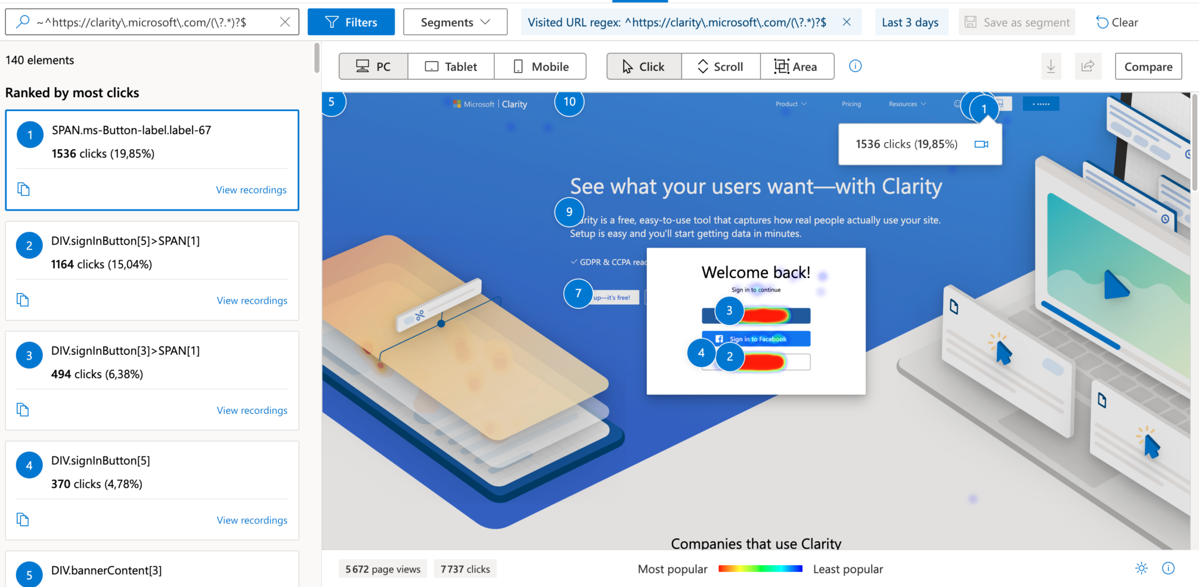1199x587 pixels.
Task: Switch heatmap to Tablet device view
Action: click(x=451, y=66)
